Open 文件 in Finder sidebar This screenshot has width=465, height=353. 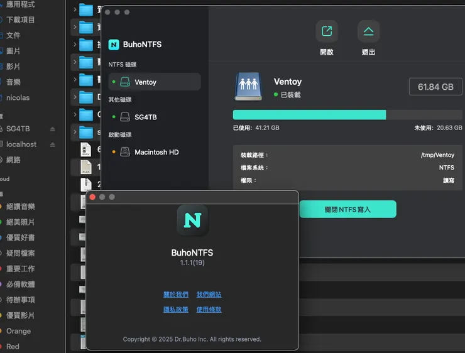pyautogui.click(x=13, y=35)
